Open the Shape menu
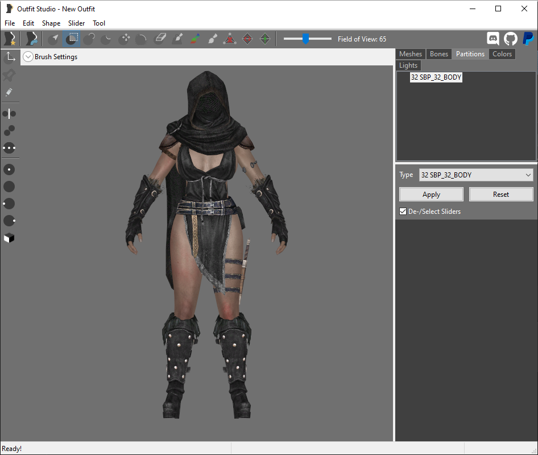 pos(51,23)
